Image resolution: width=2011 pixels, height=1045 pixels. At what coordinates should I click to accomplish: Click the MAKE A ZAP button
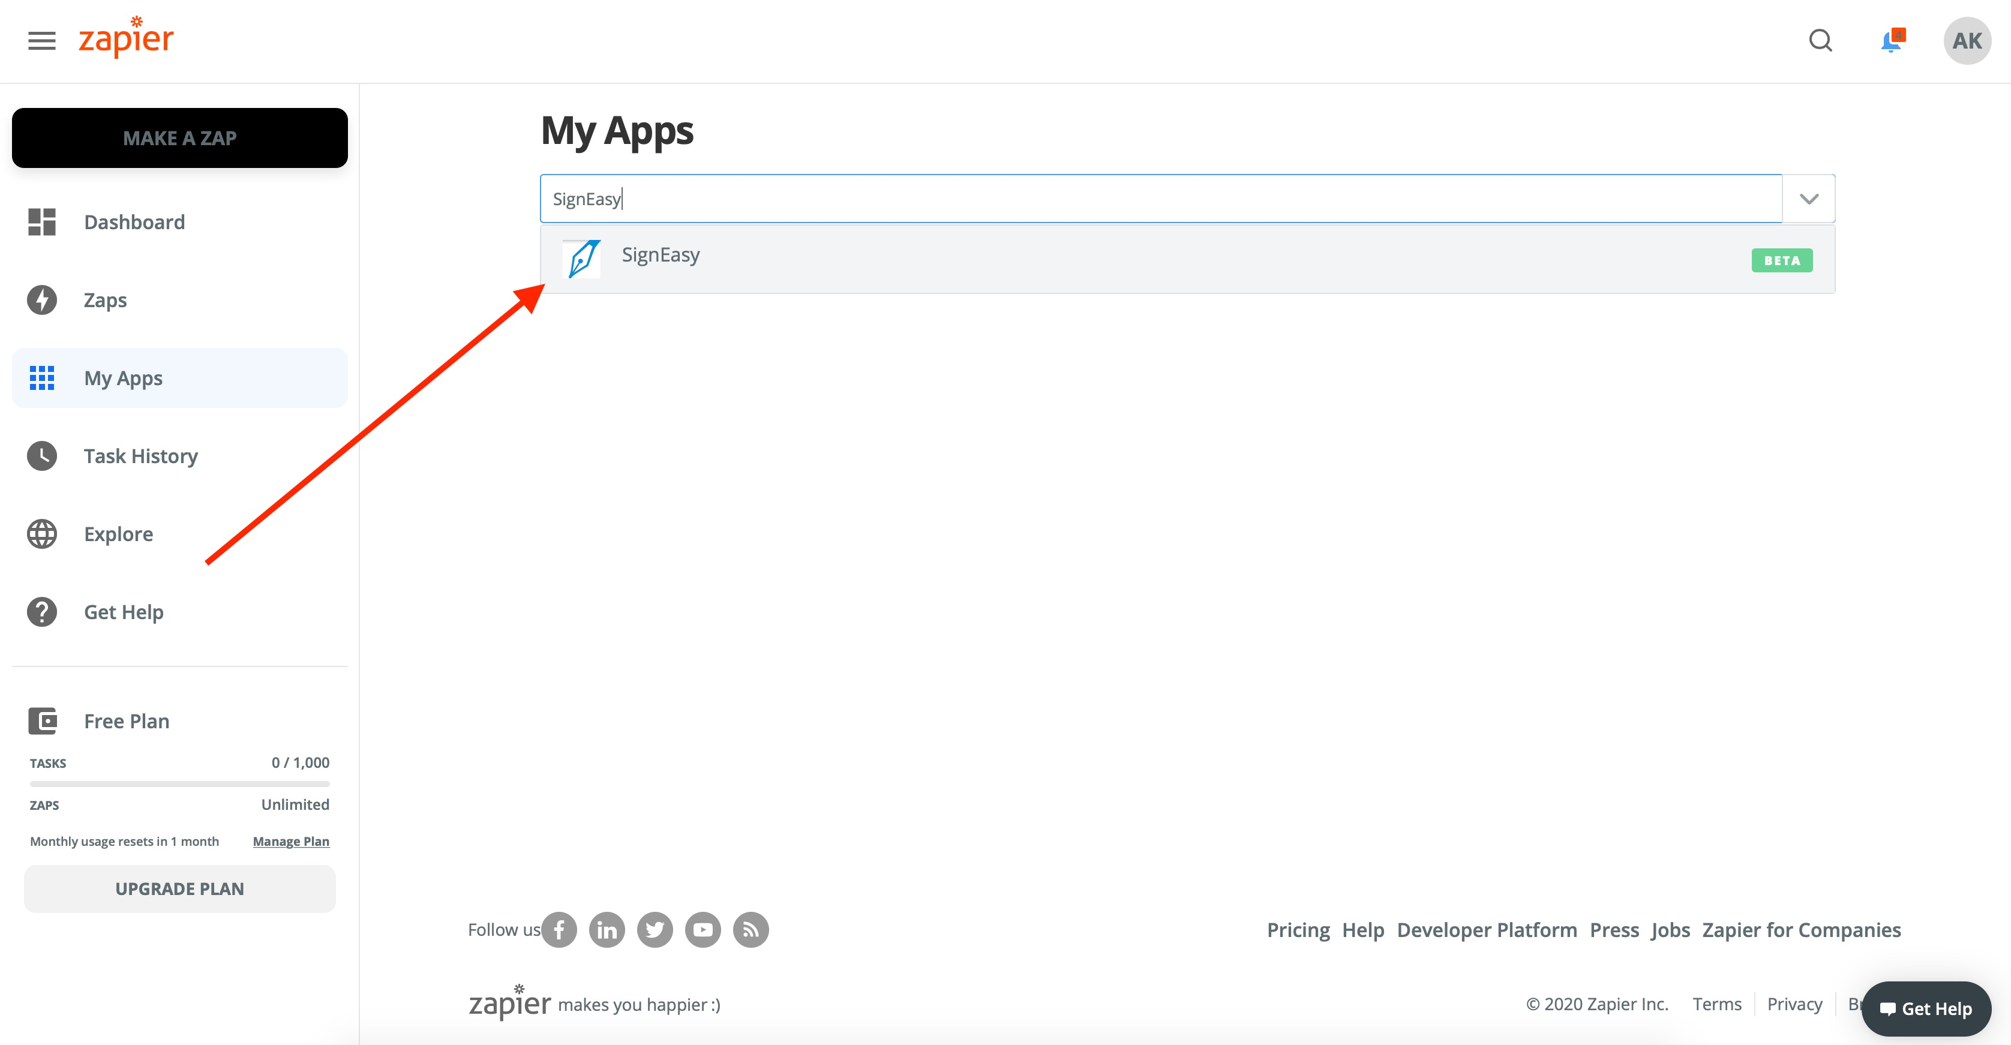(x=179, y=138)
